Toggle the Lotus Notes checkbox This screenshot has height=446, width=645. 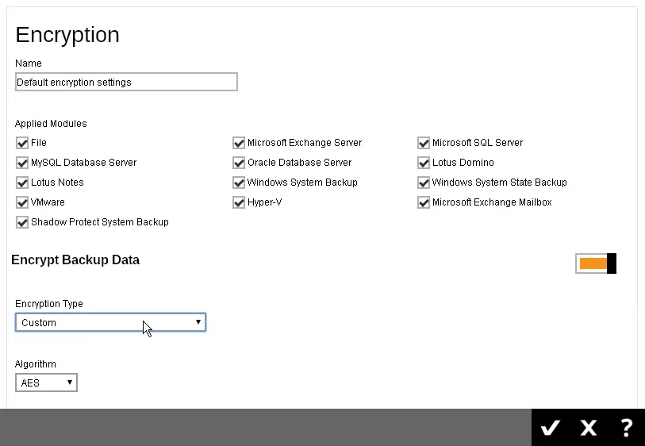click(22, 183)
